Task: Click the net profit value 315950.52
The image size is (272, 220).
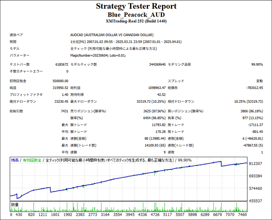Action: [x=60, y=88]
